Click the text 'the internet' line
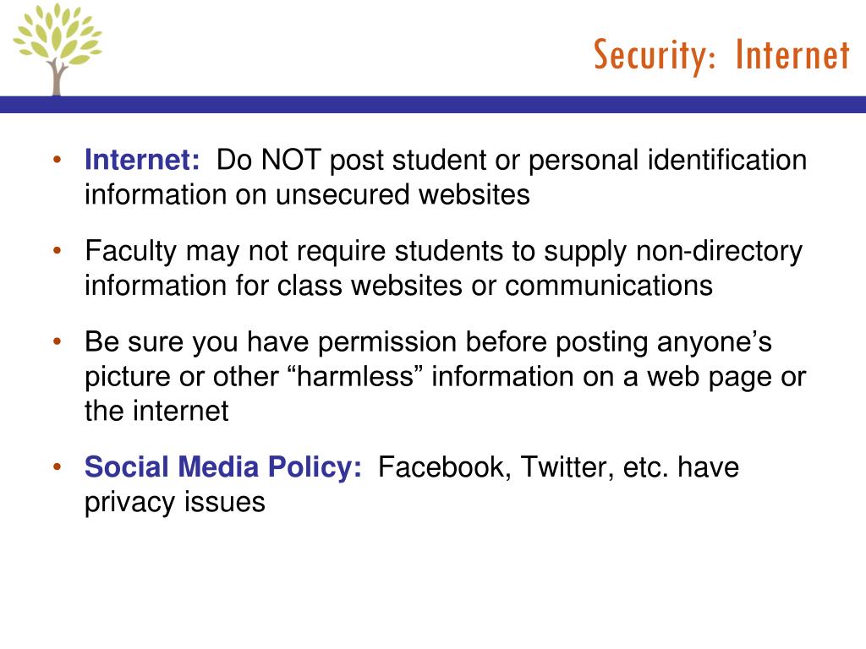This screenshot has width=866, height=649. pos(156,411)
